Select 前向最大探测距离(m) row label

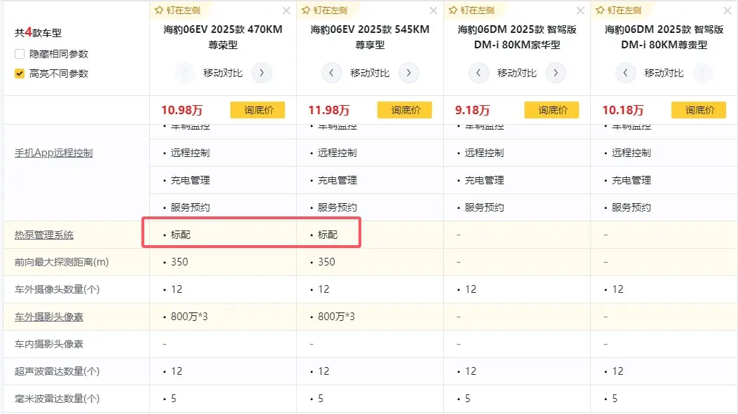(x=62, y=262)
